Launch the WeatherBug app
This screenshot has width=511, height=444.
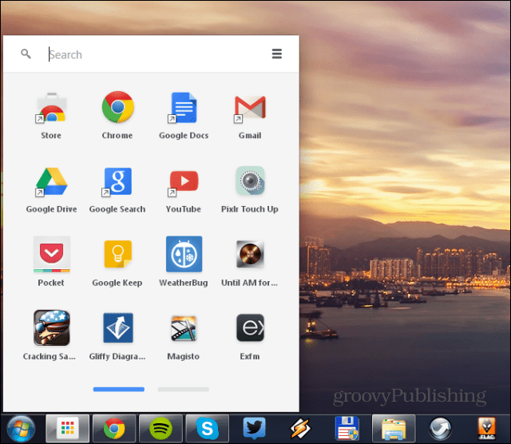coord(184,254)
